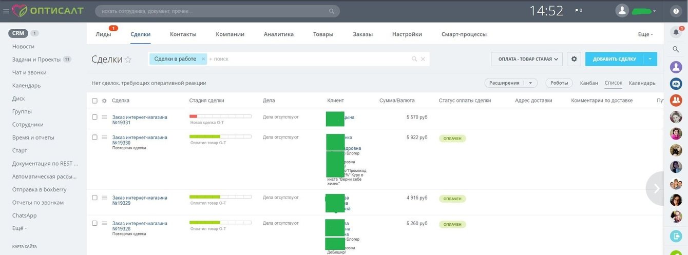Remove the Сделки в работе filter chip

(203, 59)
